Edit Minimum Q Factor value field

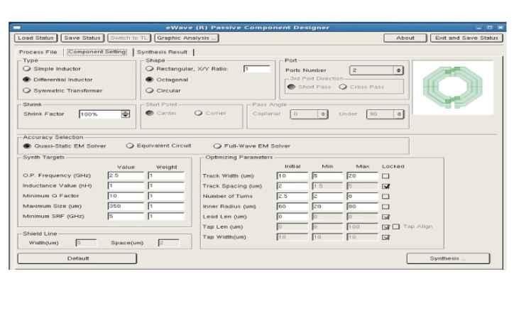tap(126, 196)
